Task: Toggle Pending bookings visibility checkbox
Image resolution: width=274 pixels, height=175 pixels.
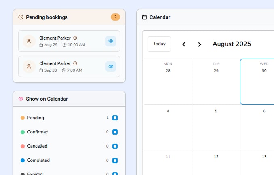Action: [115, 118]
